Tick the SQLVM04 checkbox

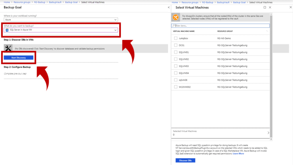pyautogui.click(x=176, y=73)
